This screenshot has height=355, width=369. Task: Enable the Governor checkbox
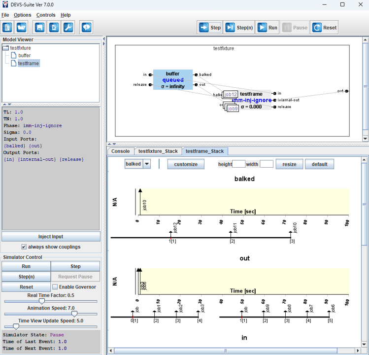click(x=55, y=287)
